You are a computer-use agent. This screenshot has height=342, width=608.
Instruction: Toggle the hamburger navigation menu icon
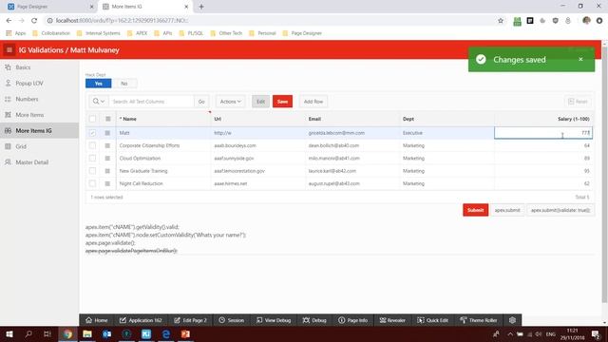9,50
